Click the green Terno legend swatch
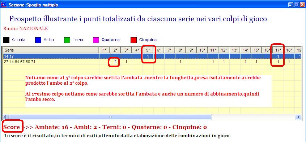Image resolution: width=306 pixels, height=142 pixels. coord(67,40)
